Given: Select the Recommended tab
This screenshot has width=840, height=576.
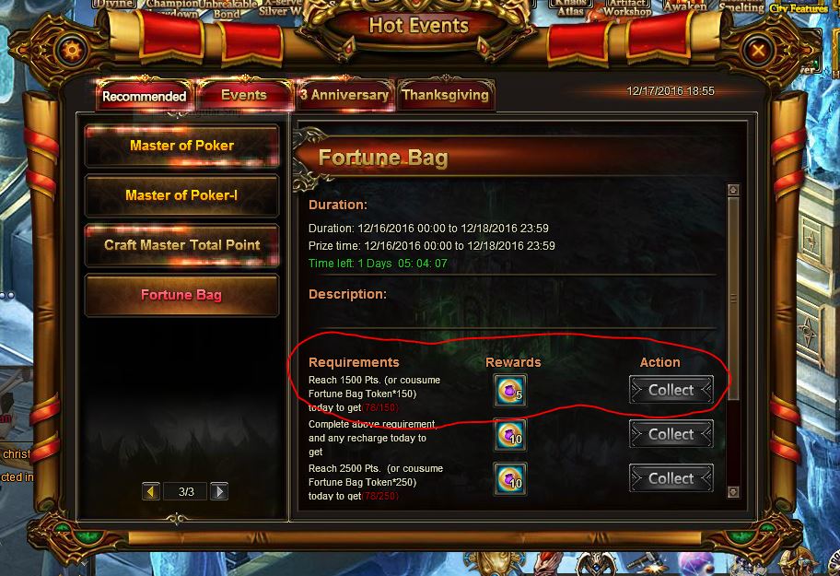Looking at the screenshot, I should coord(144,97).
